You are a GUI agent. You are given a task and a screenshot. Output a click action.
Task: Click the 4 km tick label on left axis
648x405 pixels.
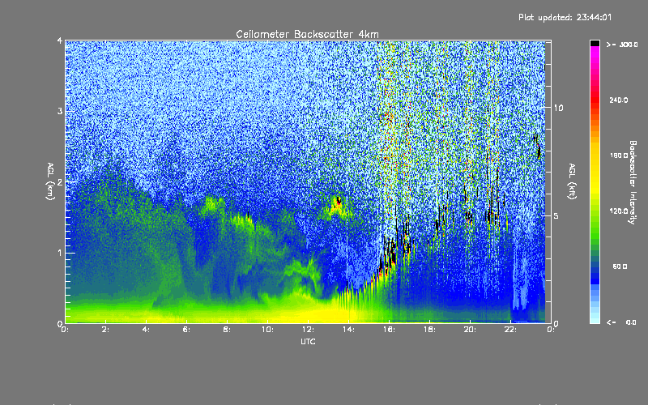click(60, 41)
